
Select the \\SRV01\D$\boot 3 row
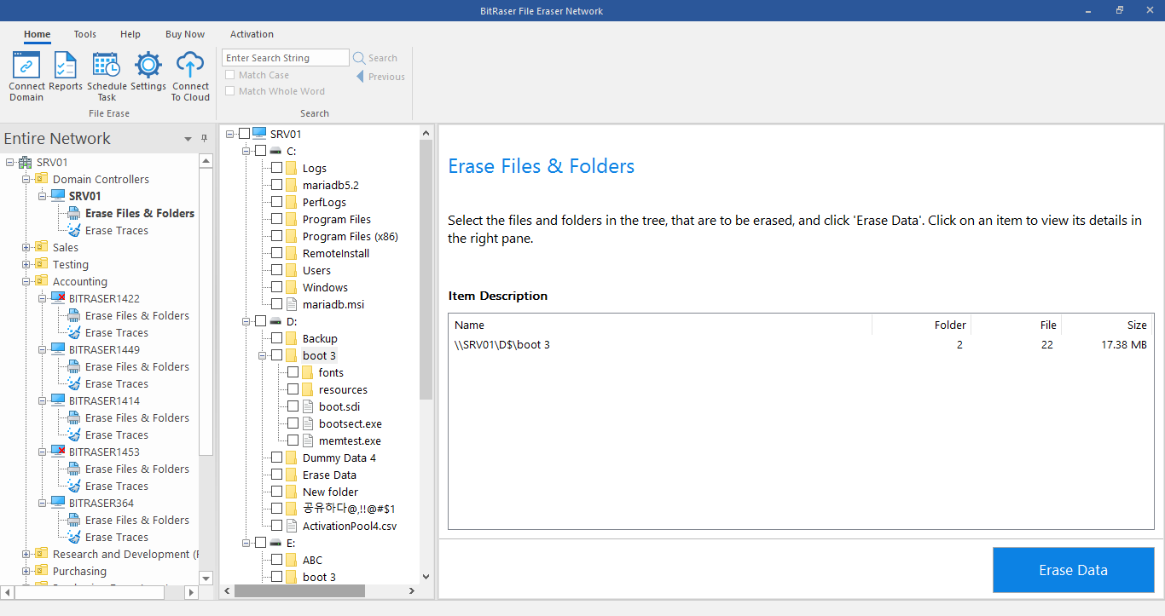tap(801, 345)
